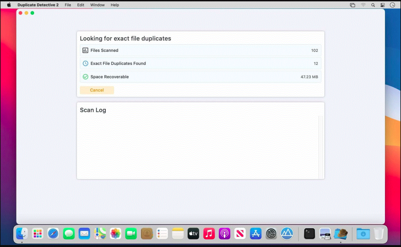The width and height of the screenshot is (401, 247).
Task: Open System Preferences from the Dock
Action: click(271, 234)
